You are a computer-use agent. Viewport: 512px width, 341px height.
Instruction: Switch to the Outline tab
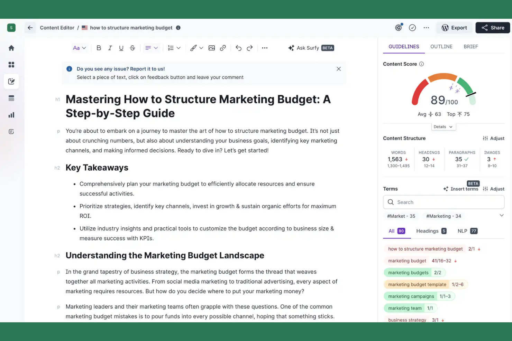point(441,47)
